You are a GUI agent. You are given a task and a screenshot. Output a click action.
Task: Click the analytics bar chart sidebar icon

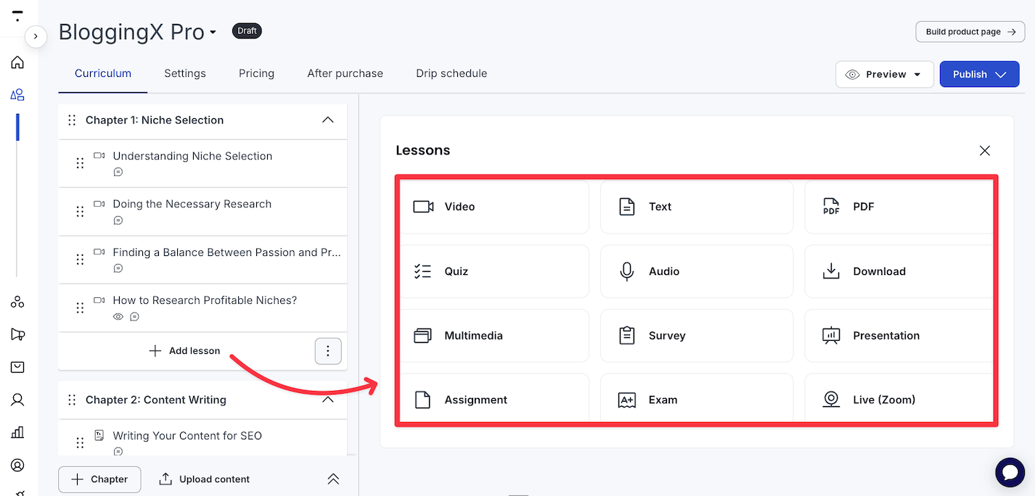[x=17, y=432]
